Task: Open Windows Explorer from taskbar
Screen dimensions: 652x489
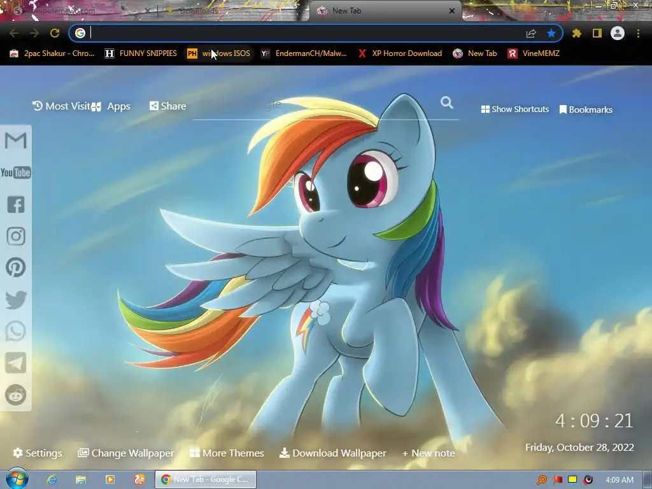Action: click(x=81, y=479)
